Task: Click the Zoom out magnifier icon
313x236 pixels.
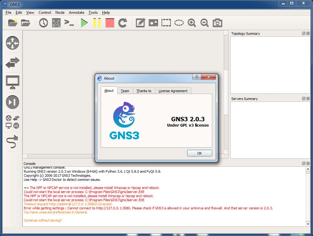Action: [204, 23]
